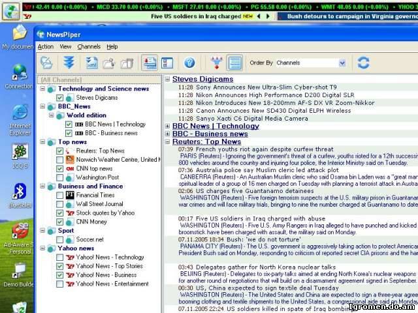Click the Financial Times FT channel icon

pos(70,195)
